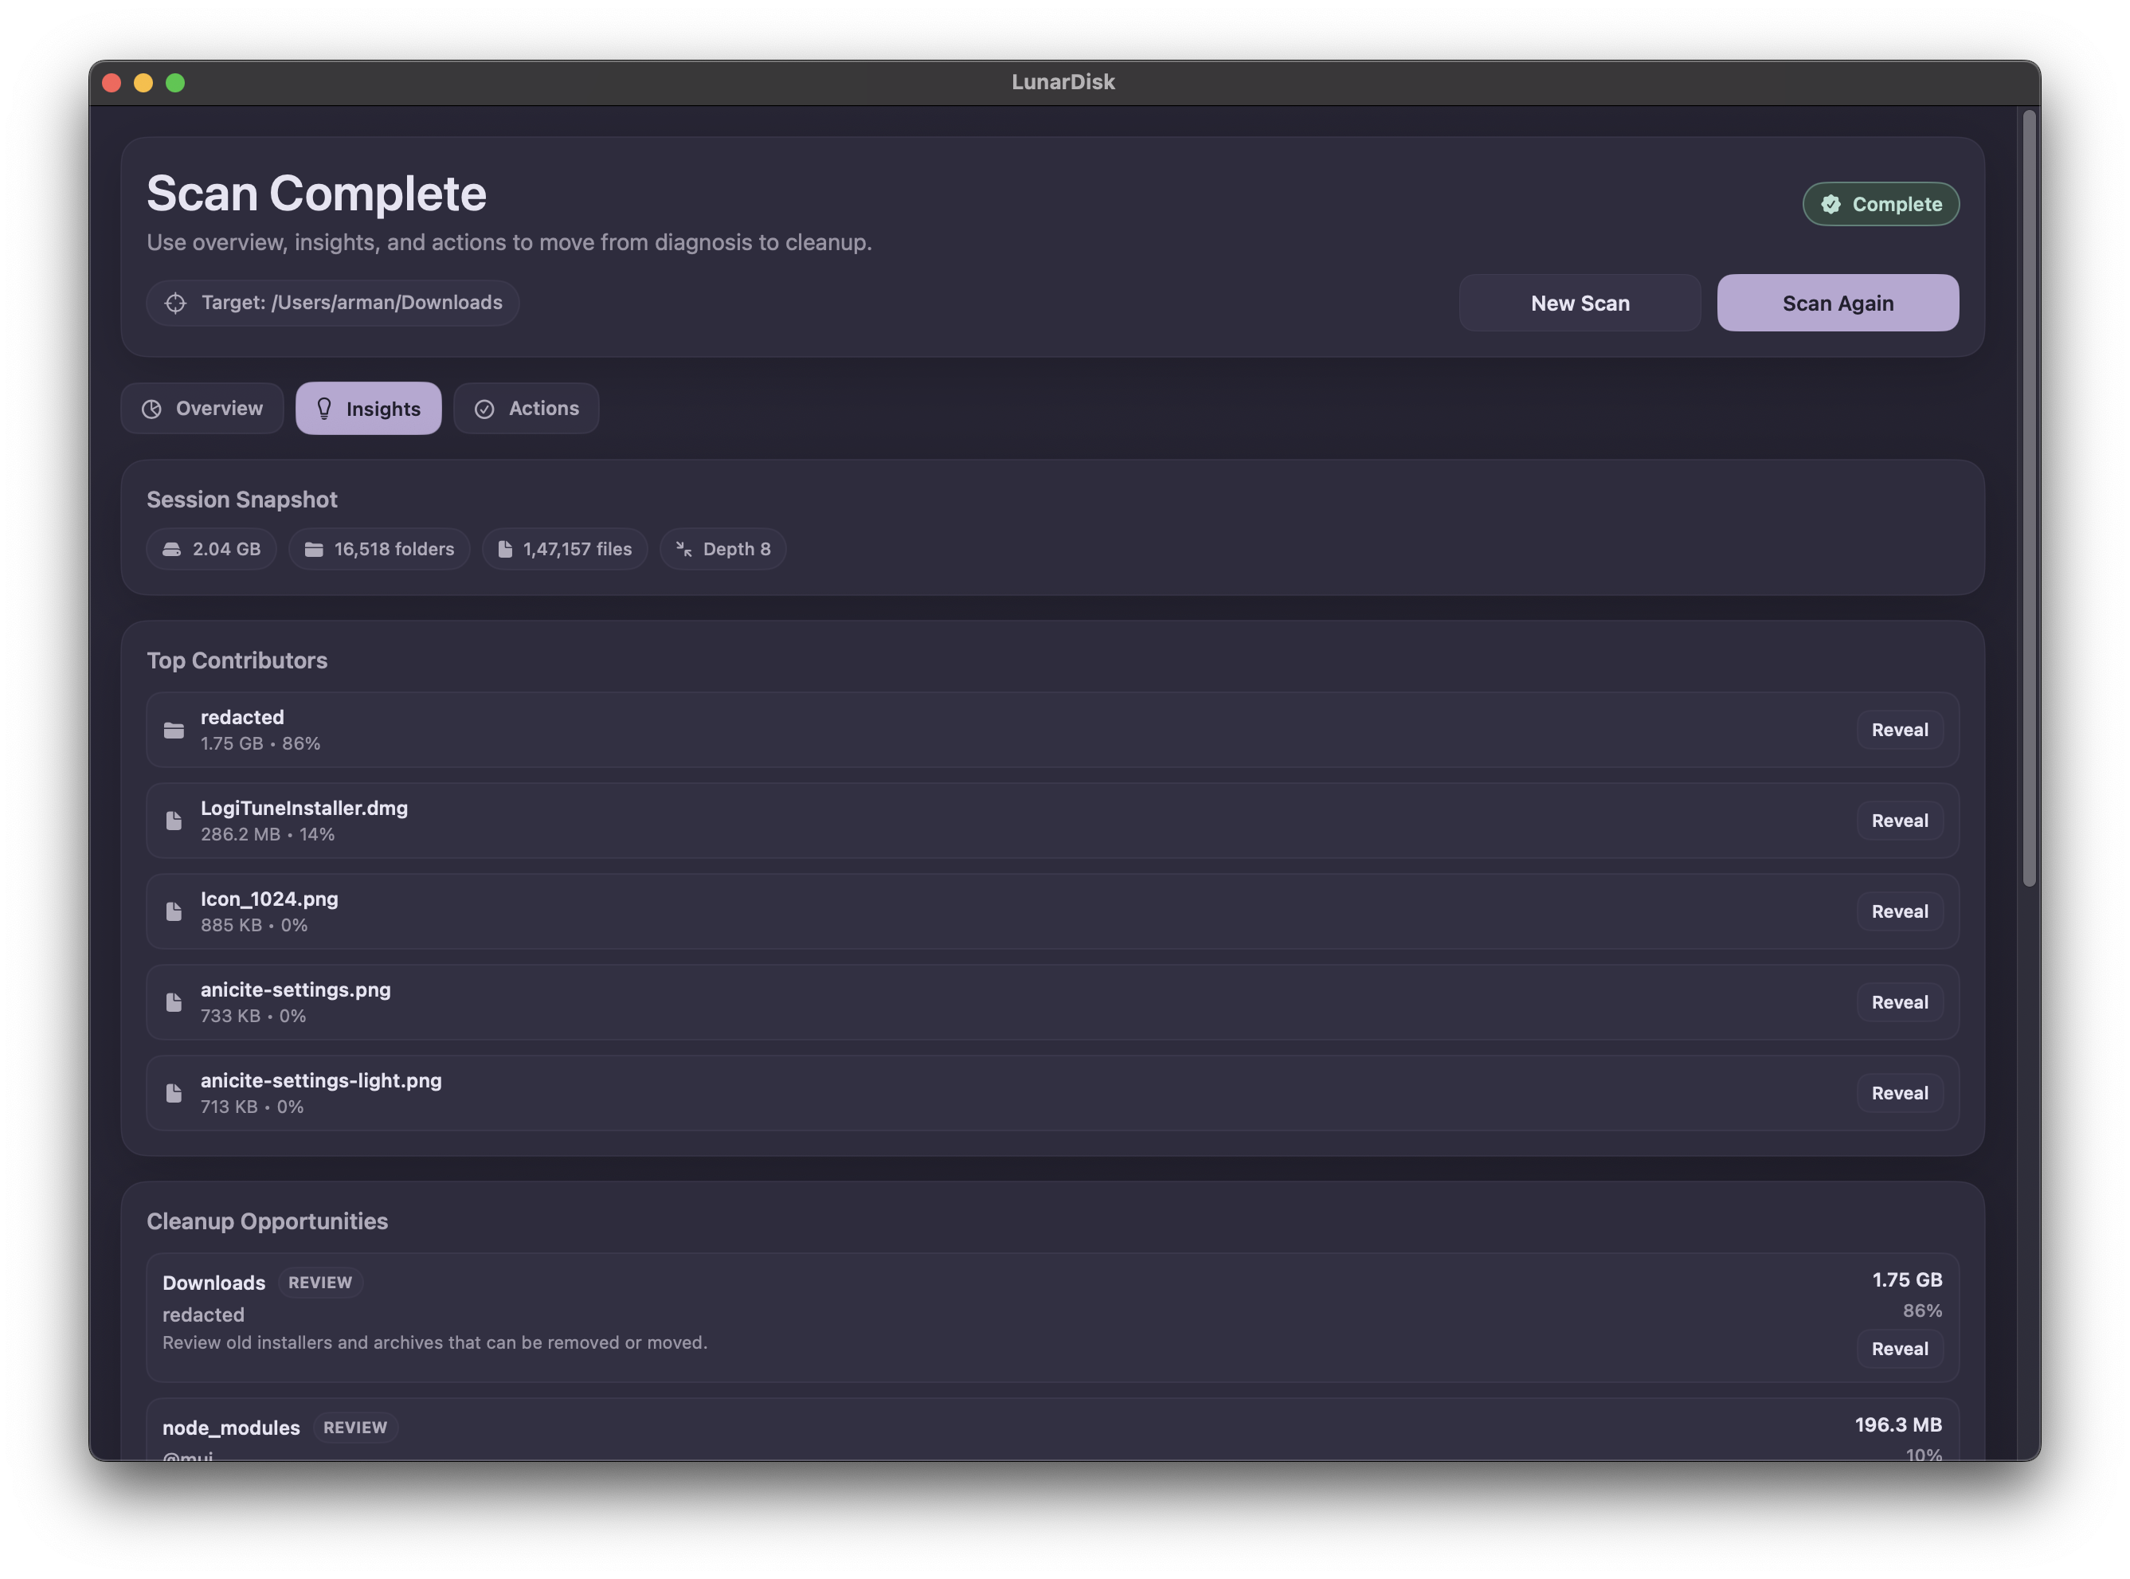Screen dimensions: 2130x1579
Task: Switch to the Overview tab
Action: [x=202, y=408]
